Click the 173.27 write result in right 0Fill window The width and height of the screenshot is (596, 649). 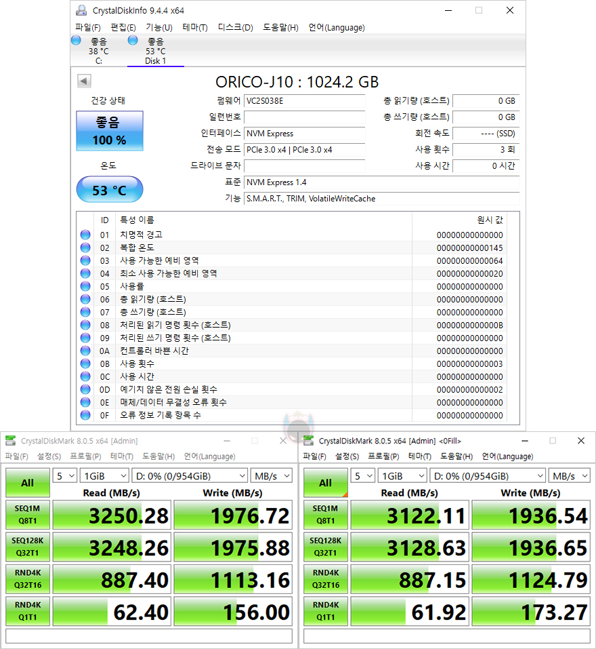click(x=531, y=611)
